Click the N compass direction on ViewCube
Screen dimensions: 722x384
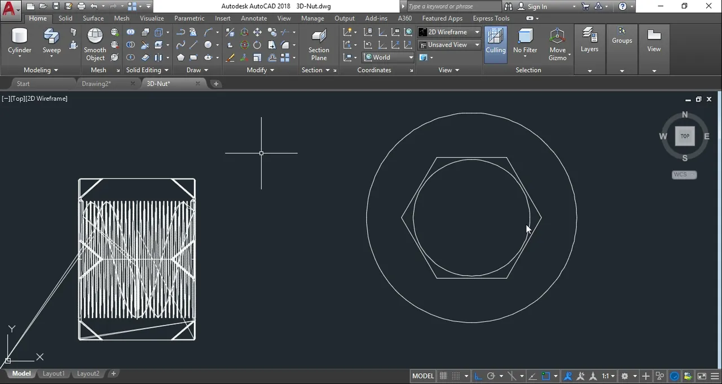pyautogui.click(x=685, y=115)
